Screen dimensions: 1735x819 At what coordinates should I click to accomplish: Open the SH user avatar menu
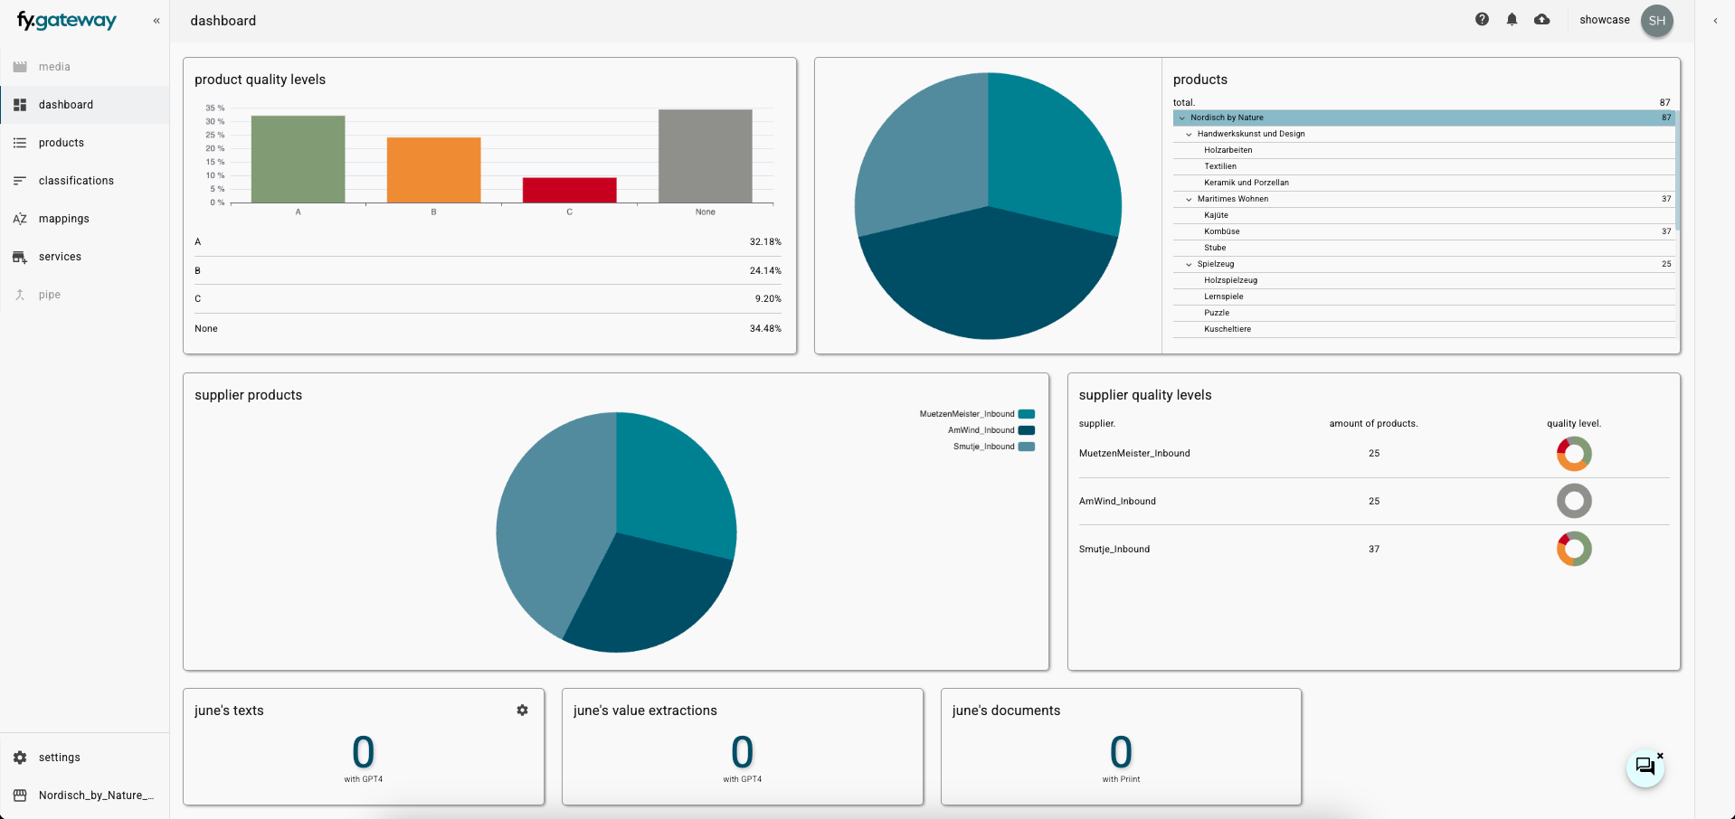[x=1656, y=20]
